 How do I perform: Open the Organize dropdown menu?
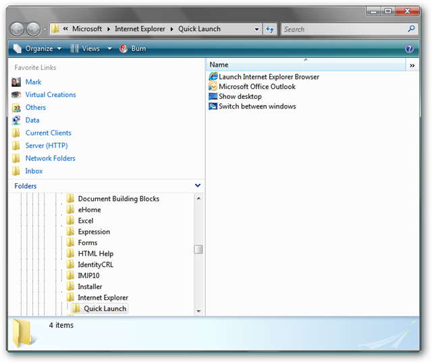point(38,48)
